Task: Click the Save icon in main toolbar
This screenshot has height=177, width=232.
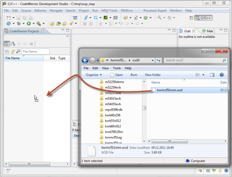Action: pyautogui.click(x=19, y=18)
